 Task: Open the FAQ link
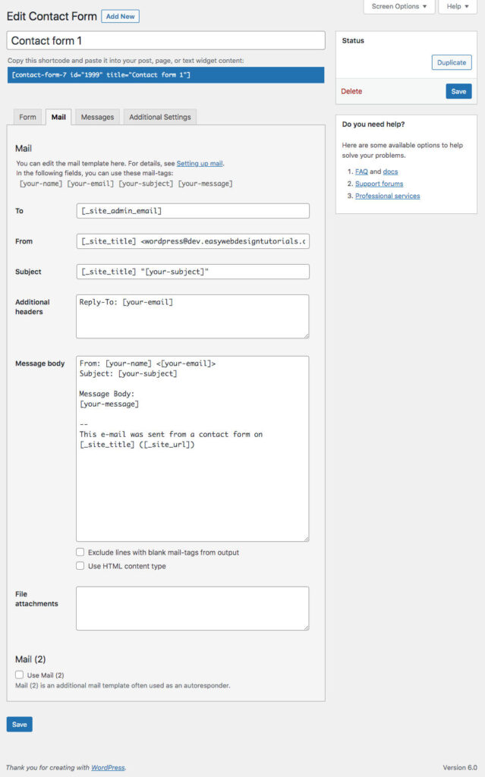click(362, 171)
